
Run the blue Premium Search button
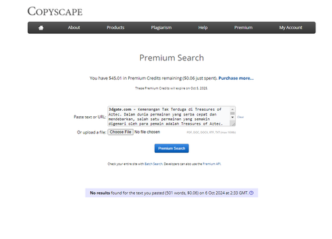pyautogui.click(x=171, y=148)
